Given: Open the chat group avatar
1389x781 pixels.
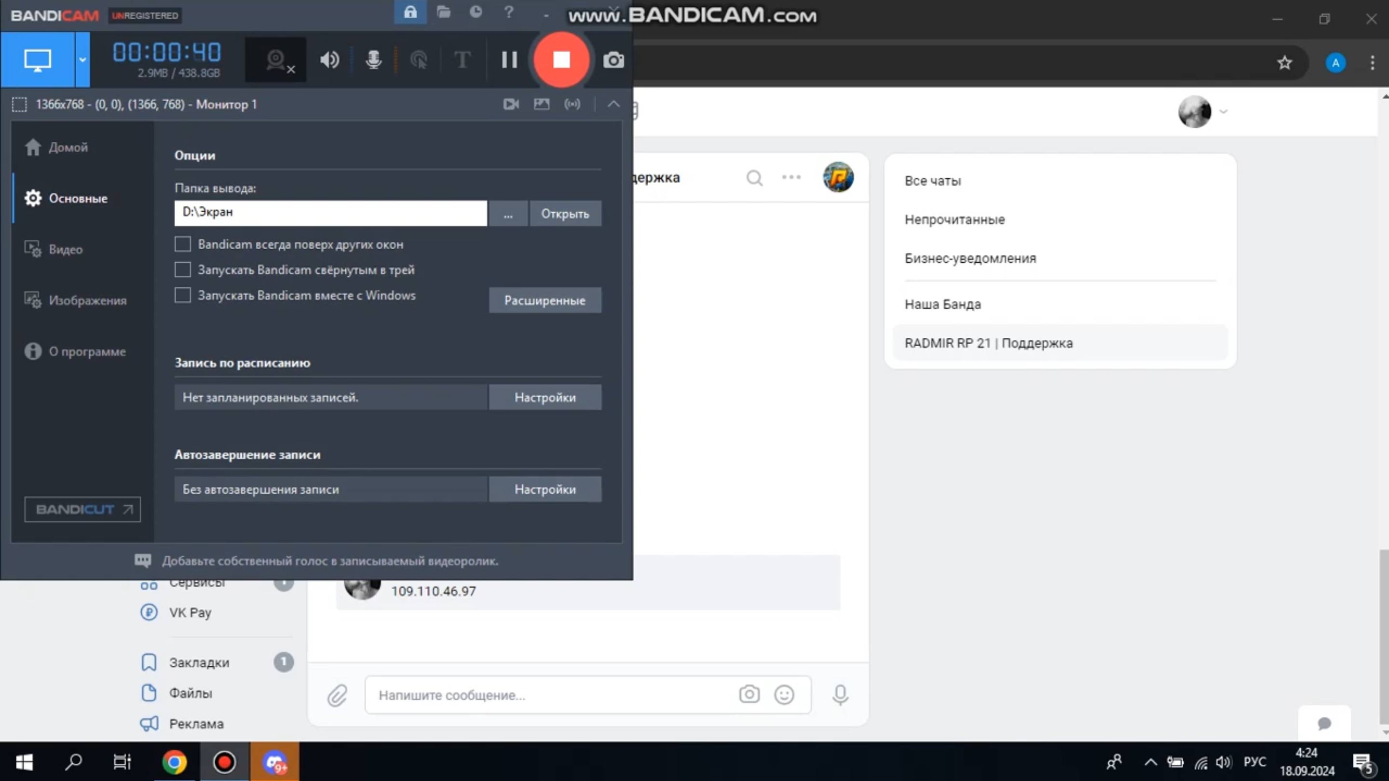Looking at the screenshot, I should click(x=838, y=177).
